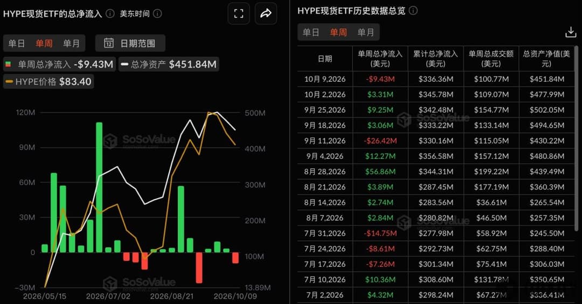The height and width of the screenshot is (304, 582).
Task: Click the 9月 25,2026 date cell
Action: tap(325, 110)
